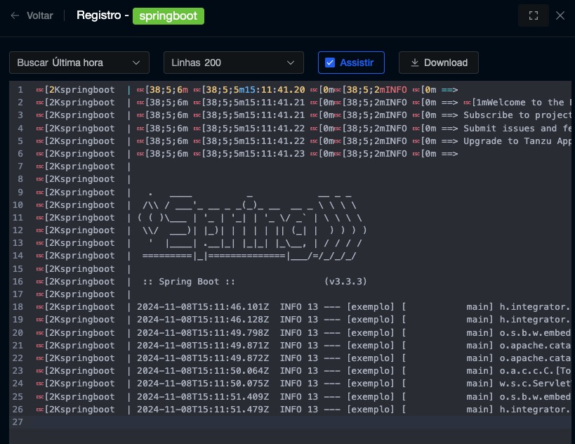Click the empty line 27 in the log

point(281,422)
